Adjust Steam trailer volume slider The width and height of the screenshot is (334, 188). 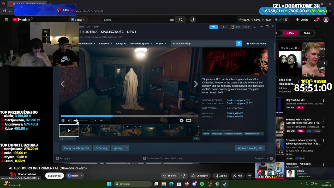(x=81, y=121)
